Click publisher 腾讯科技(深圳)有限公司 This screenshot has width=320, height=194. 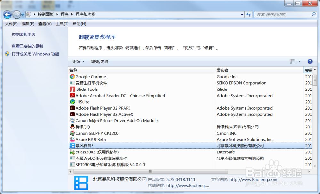point(237,127)
